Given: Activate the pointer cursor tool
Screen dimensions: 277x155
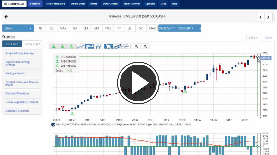Looking at the screenshot, I should [x=109, y=47].
